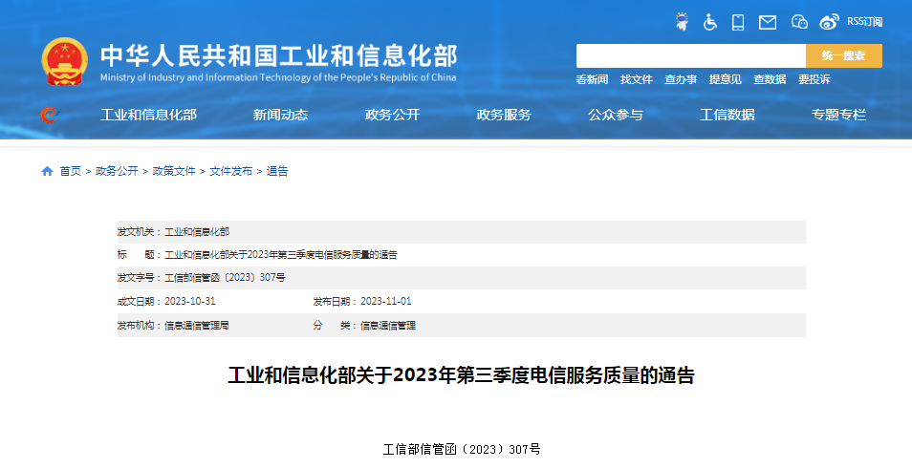Screen dimensions: 912x469
Task: Open 工信数据 navigation menu
Action: tap(727, 115)
